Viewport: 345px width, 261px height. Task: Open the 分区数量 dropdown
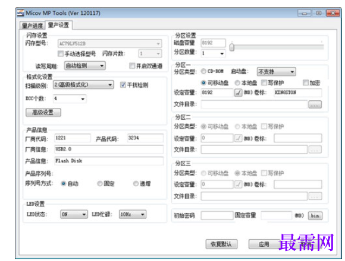[213, 53]
